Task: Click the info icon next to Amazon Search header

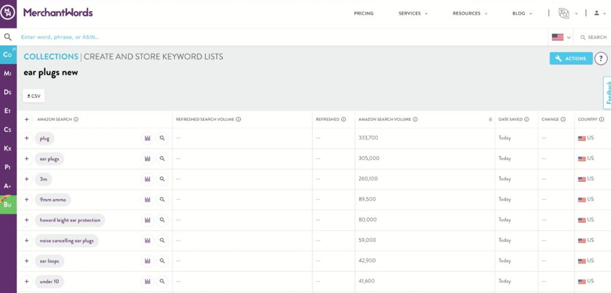Action: pos(76,120)
